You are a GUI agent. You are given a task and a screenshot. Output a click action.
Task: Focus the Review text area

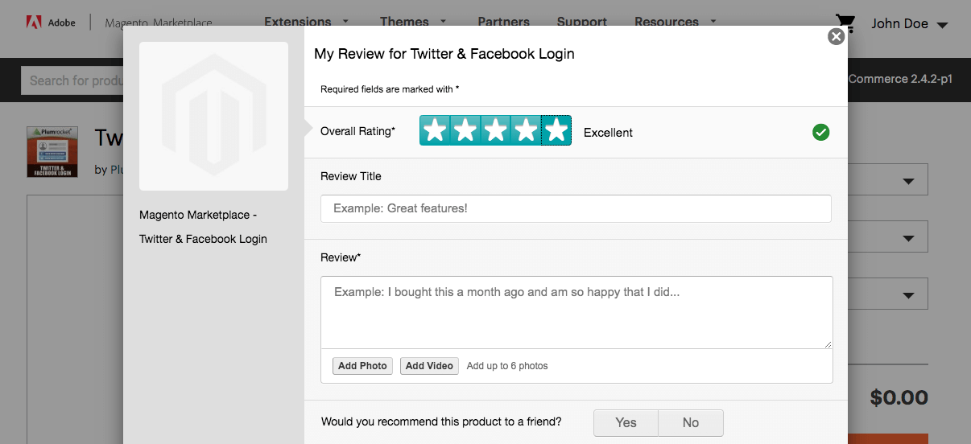(576, 312)
